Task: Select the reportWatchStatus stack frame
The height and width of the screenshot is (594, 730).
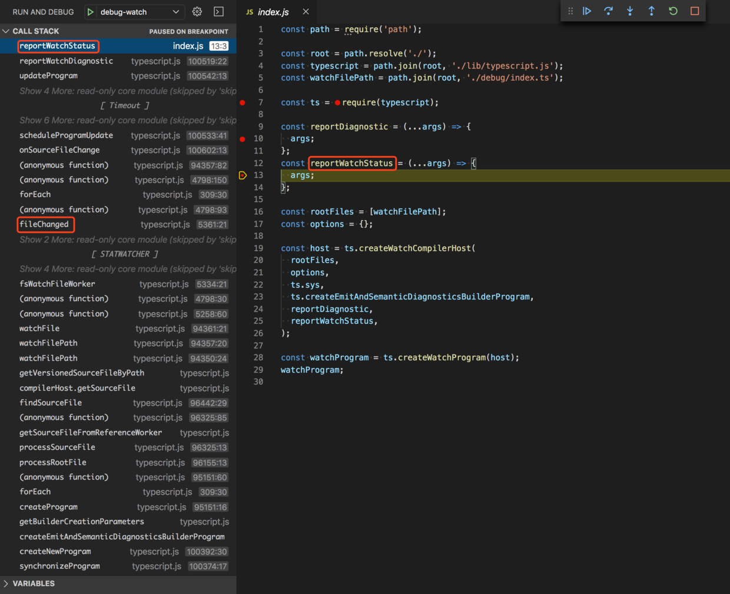Action: [118, 46]
